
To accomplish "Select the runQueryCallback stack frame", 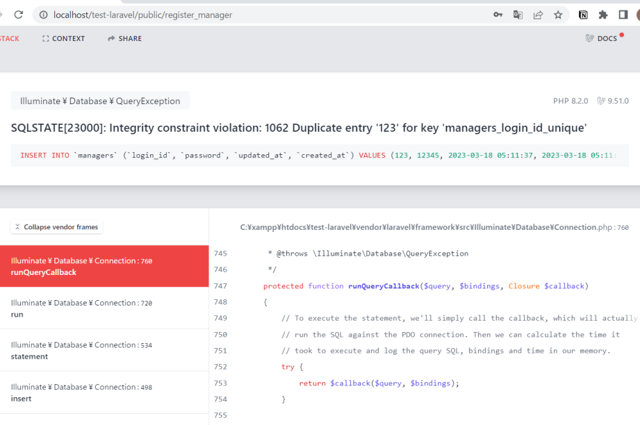I will pos(104,266).
